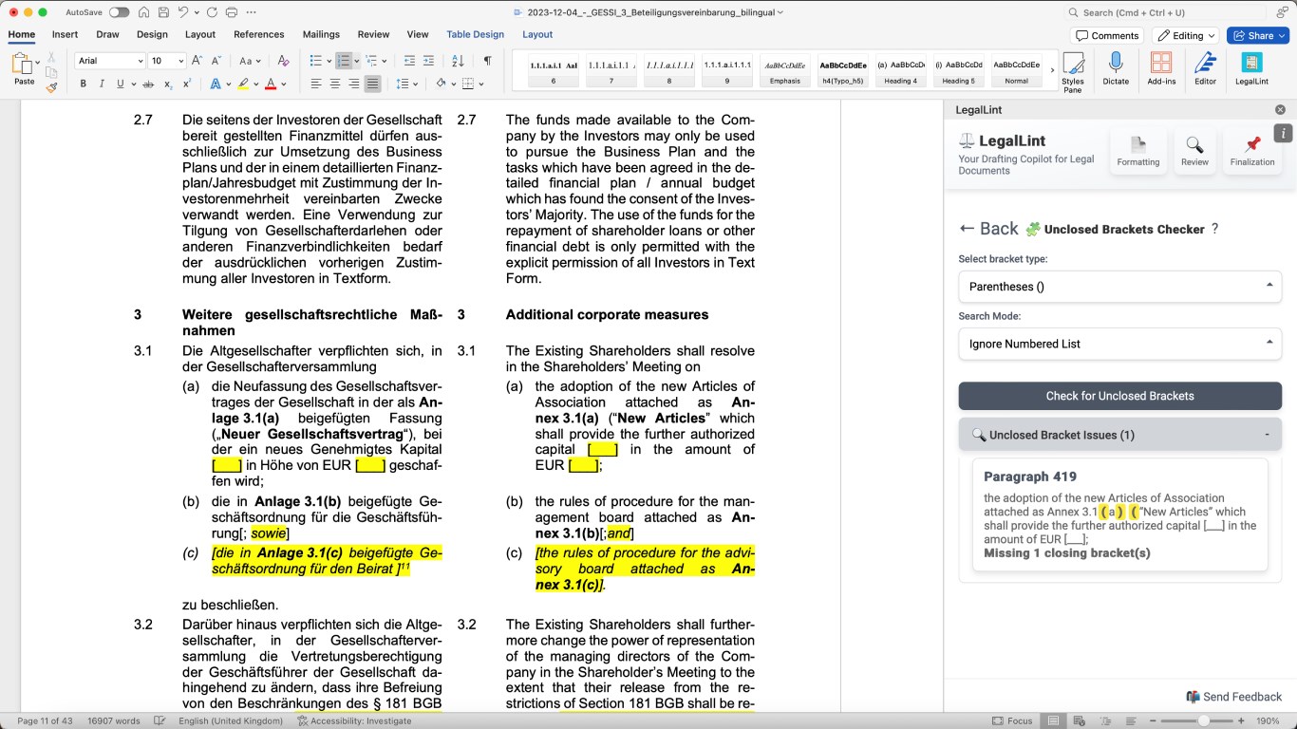Justify the paragraph text
Screen dimensions: 1297x729
pyautogui.click(x=372, y=84)
